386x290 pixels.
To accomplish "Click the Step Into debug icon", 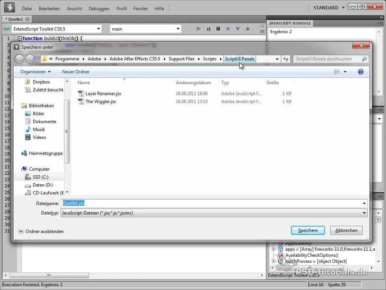I will coord(237,29).
